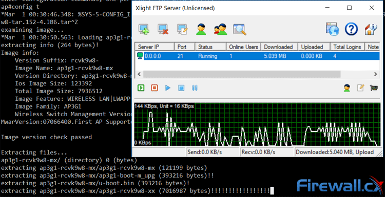Click 'Total Image Size: 7936512' in terminal
385x197 pixels.
(x=59, y=91)
